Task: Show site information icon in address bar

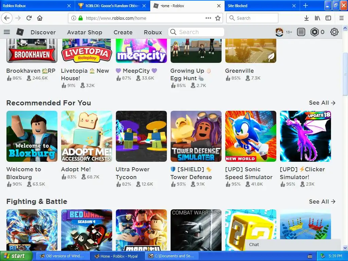Action: 74,18
